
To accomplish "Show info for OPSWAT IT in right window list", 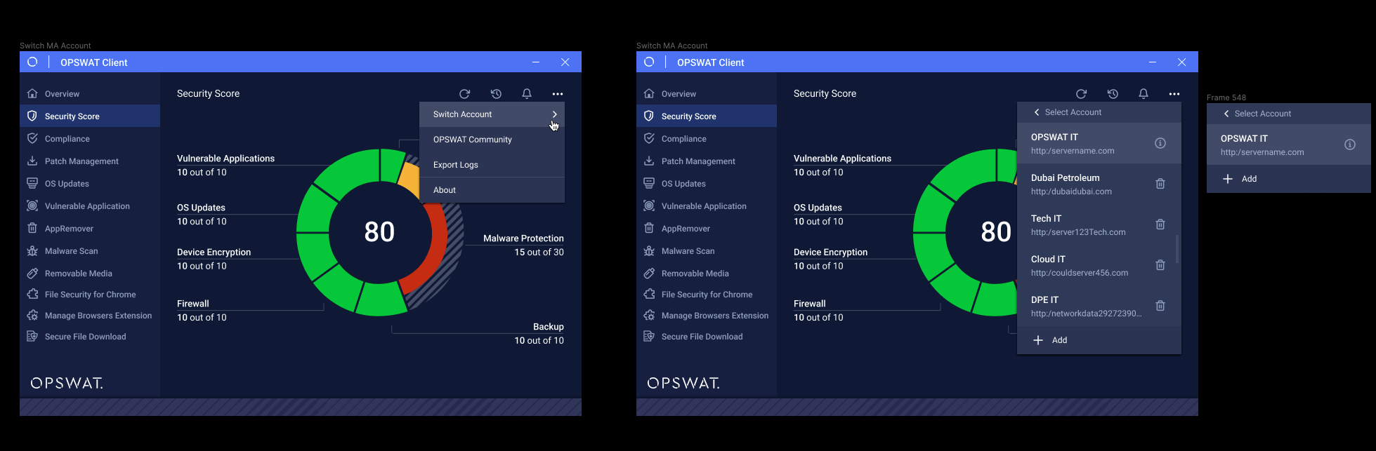I will 1160,143.
